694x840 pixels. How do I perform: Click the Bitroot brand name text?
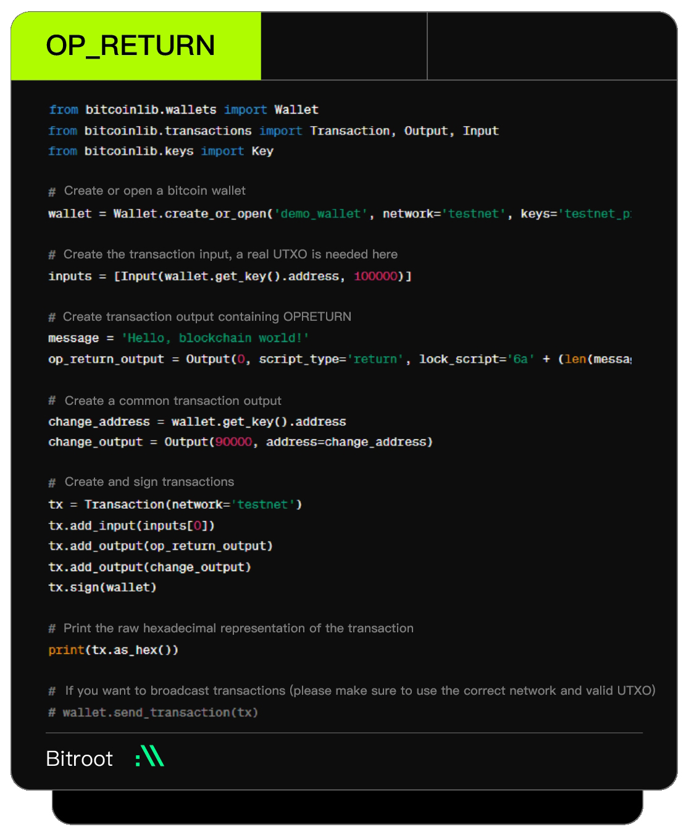[x=79, y=758]
